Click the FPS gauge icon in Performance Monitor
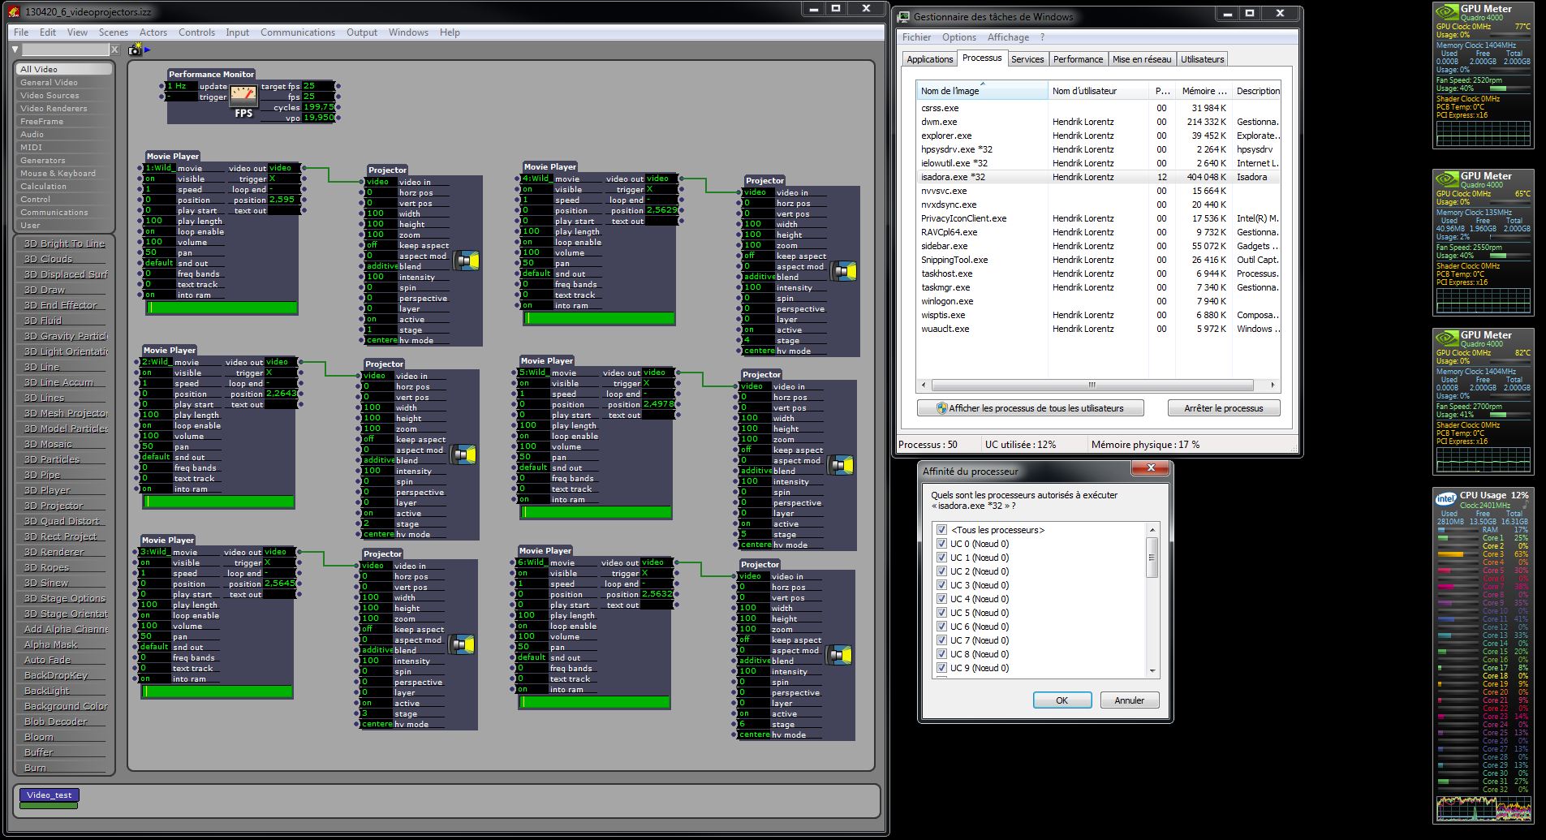 point(243,96)
